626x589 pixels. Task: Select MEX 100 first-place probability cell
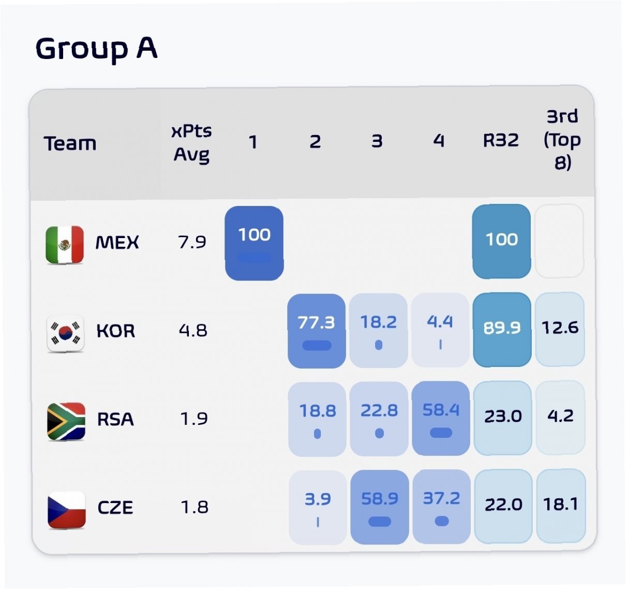(254, 243)
